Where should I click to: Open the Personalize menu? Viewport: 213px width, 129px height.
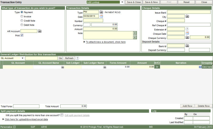click(14, 127)
